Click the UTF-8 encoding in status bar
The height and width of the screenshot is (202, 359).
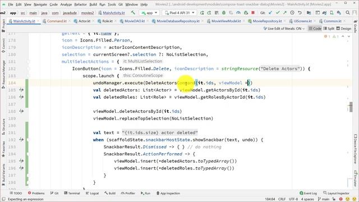coord(293,199)
